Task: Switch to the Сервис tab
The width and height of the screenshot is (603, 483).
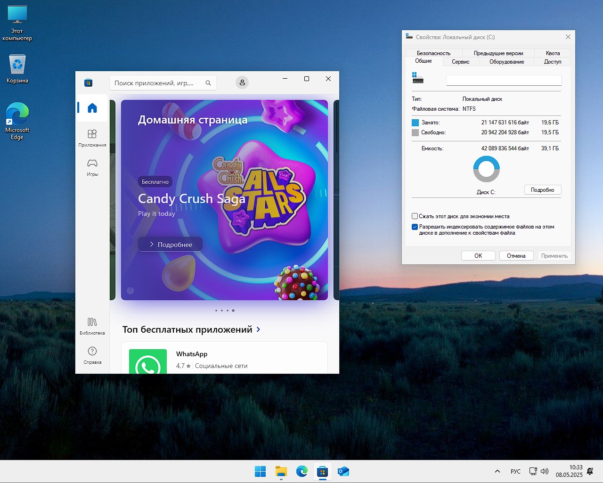Action: click(460, 62)
